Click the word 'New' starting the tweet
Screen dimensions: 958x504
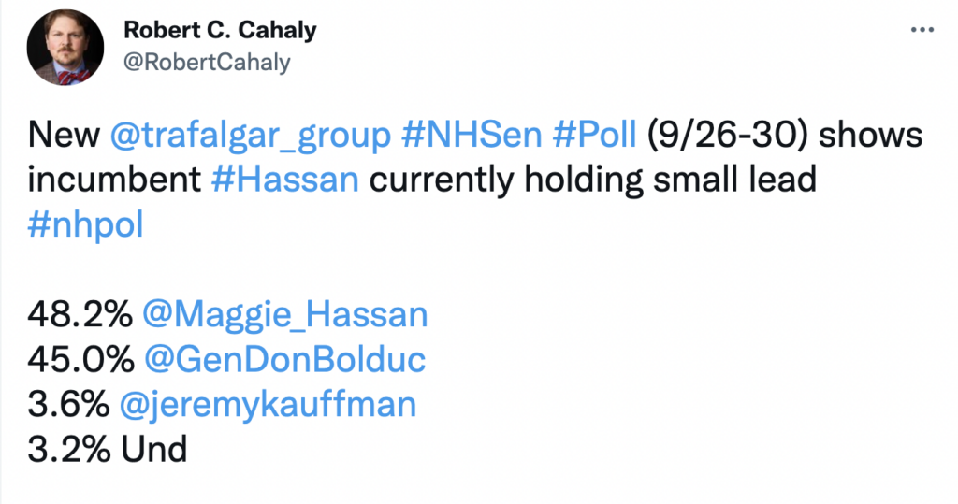(64, 135)
